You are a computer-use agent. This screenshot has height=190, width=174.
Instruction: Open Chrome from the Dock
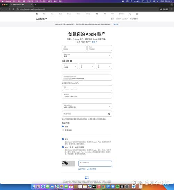point(103,187)
